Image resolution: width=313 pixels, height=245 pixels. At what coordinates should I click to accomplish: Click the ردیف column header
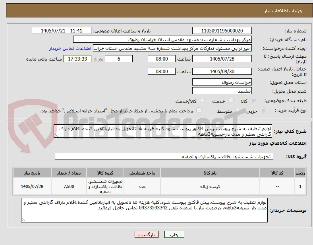click(300, 173)
